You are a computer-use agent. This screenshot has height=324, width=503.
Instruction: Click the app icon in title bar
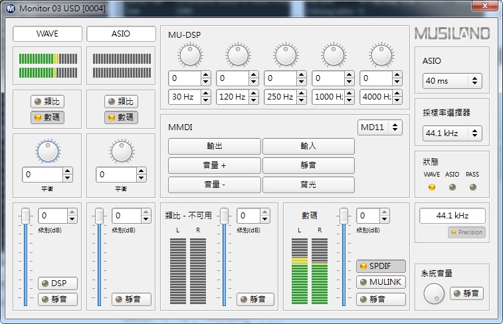(x=10, y=8)
